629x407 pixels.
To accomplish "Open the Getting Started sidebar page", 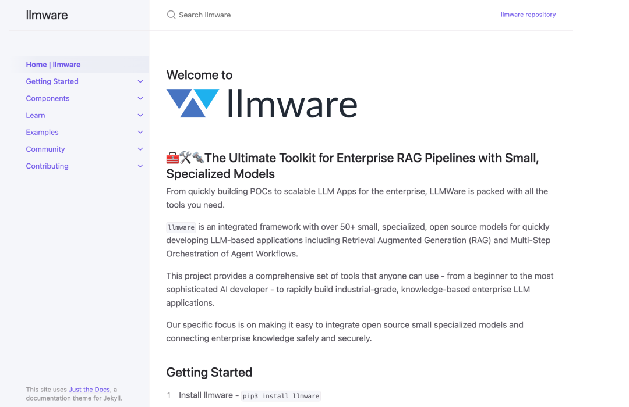I will click(x=52, y=81).
